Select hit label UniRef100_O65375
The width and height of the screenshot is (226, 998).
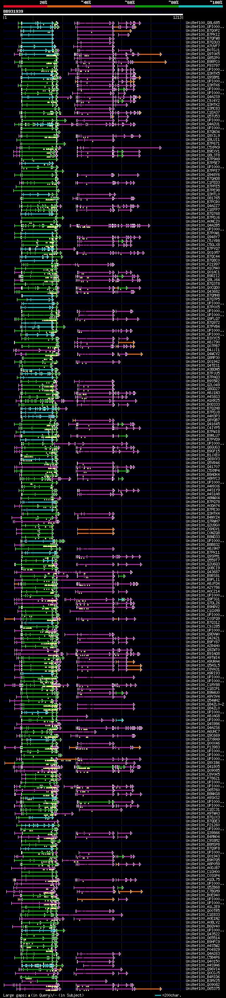(x=203, y=988)
